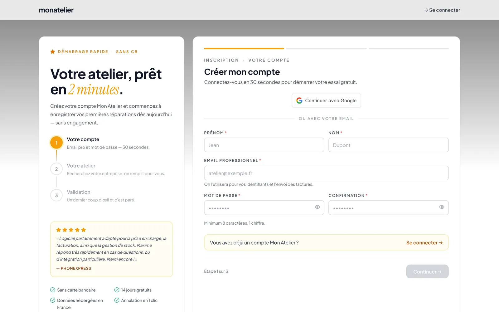Viewport: 499px width, 312px height.
Task: Click the Email professionnel field
Action: [x=326, y=173]
